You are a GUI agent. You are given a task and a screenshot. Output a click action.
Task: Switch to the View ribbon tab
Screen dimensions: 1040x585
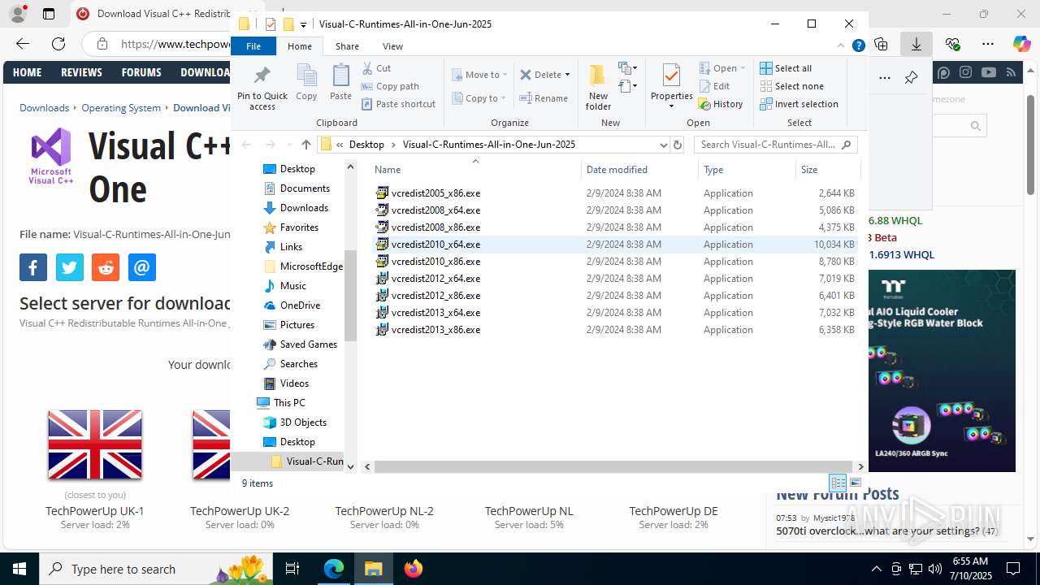click(392, 46)
